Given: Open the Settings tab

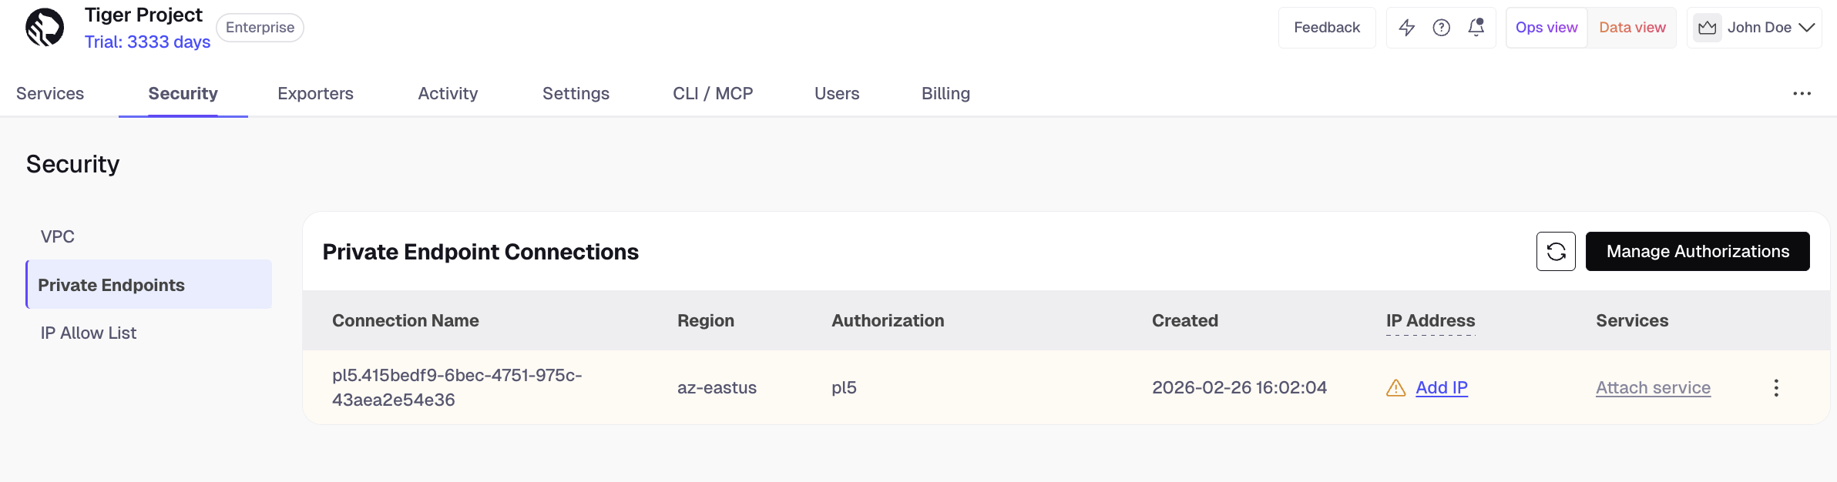Looking at the screenshot, I should point(576,93).
